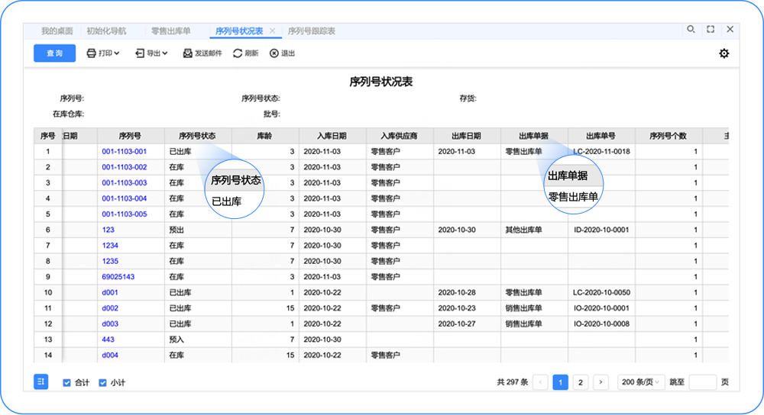Screen dimensions: 764x415
Task: Open the 200 条/页 page size dropdown
Action: point(639,382)
